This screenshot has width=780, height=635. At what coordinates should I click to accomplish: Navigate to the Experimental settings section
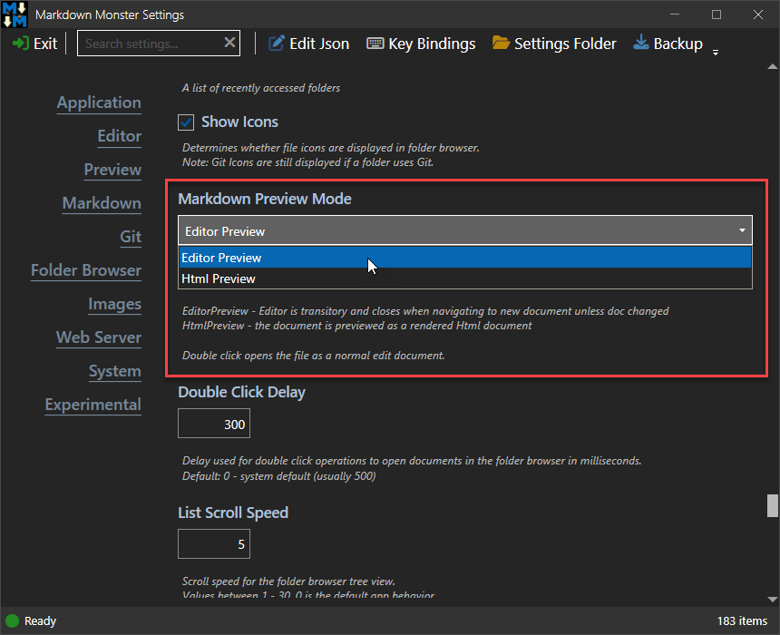pos(93,405)
